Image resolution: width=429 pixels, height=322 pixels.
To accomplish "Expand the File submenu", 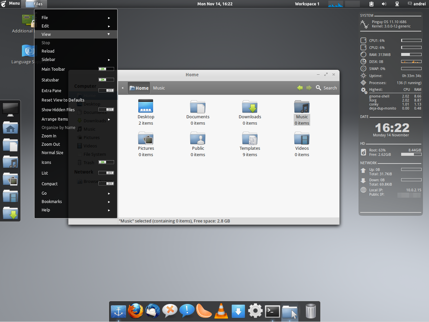I will click(x=76, y=18).
